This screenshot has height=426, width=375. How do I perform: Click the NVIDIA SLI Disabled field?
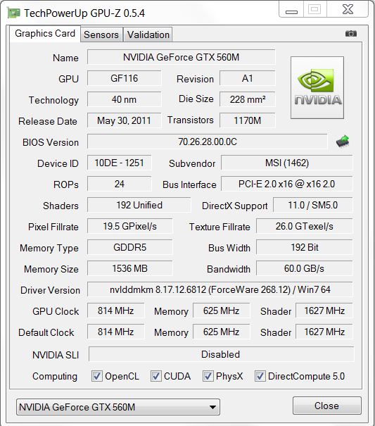click(221, 354)
